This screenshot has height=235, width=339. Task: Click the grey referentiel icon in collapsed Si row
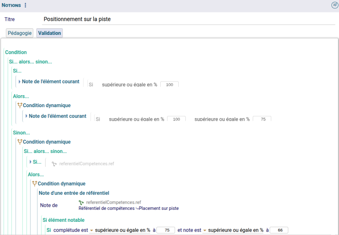(x=54, y=164)
